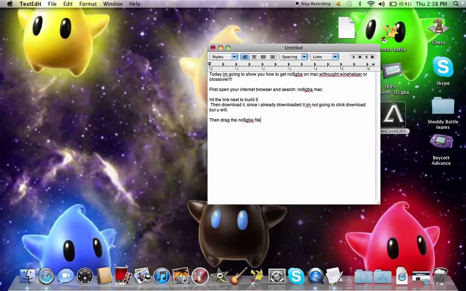Select the right tab stop marker tool
Screen dimensions: 466x291
coord(366,57)
